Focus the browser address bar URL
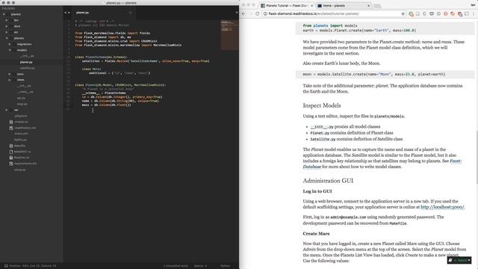The width and height of the screenshot is (478, 269). (314, 13)
